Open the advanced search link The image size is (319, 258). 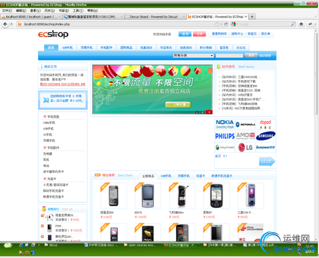[265, 55]
